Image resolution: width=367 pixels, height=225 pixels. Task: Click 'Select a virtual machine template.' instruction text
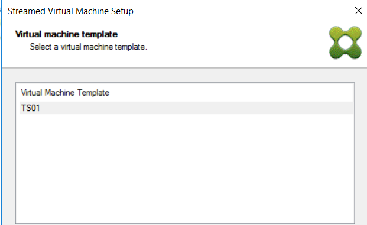(x=89, y=47)
